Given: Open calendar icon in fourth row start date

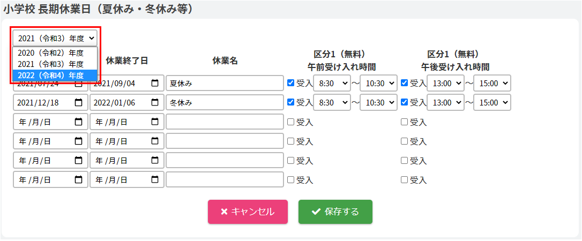Looking at the screenshot, I should pyautogui.click(x=79, y=141).
